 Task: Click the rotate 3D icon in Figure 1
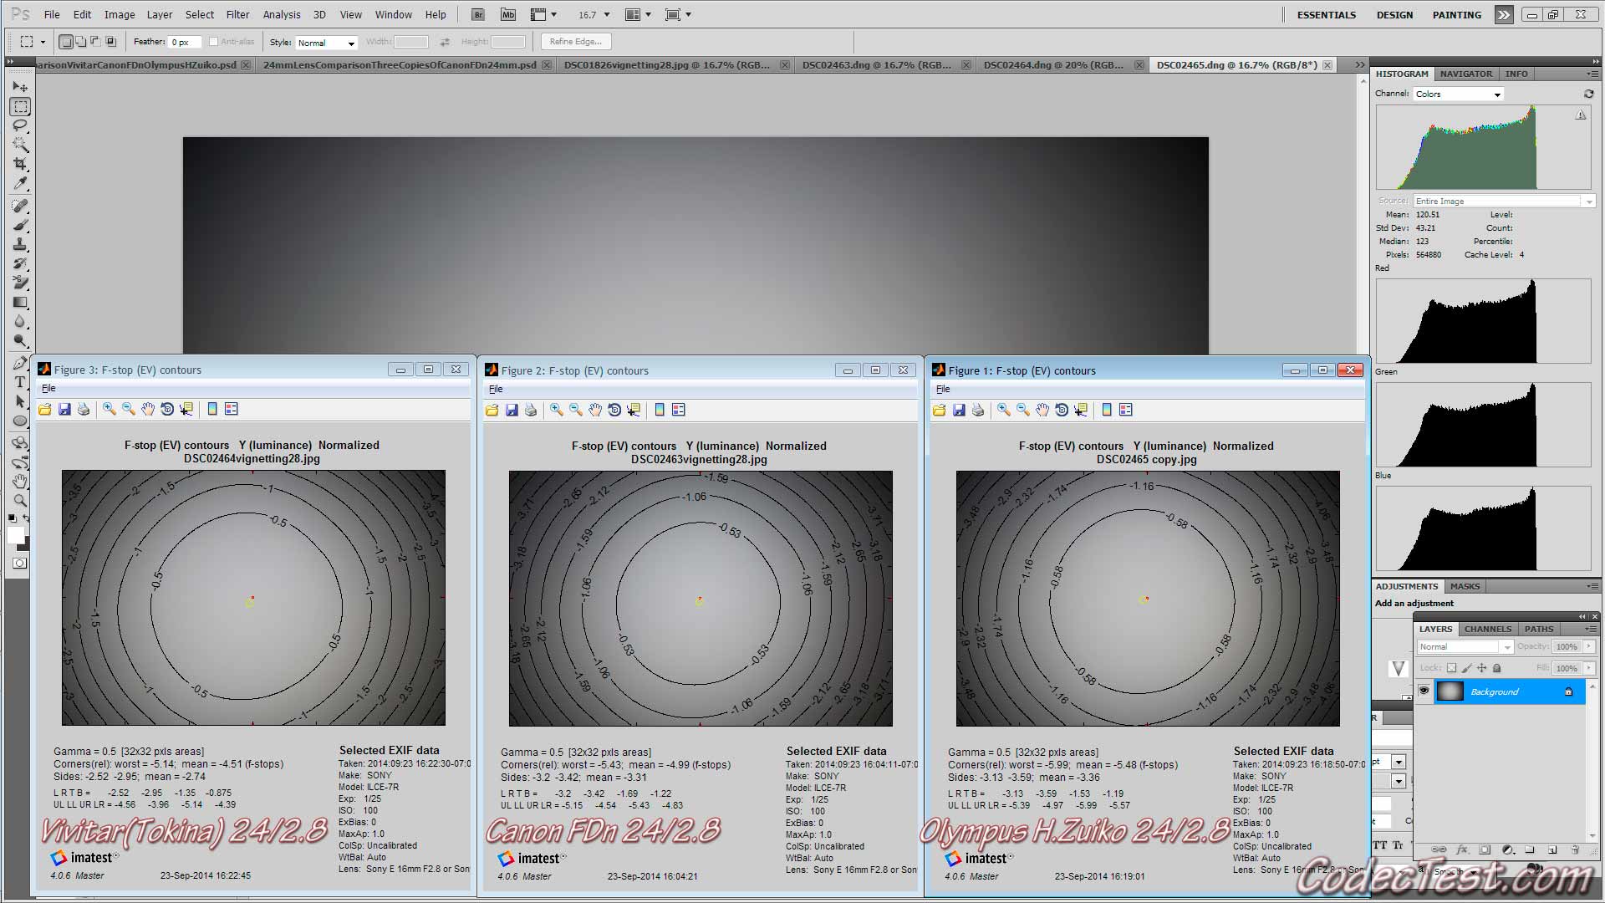(x=1062, y=410)
